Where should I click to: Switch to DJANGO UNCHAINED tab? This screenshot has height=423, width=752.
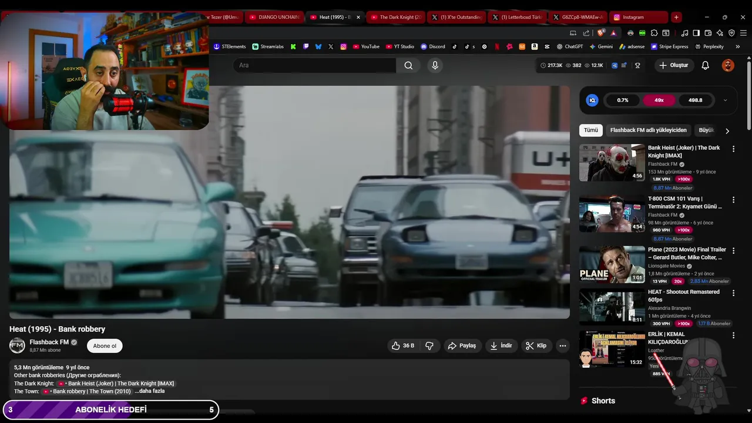pyautogui.click(x=274, y=17)
